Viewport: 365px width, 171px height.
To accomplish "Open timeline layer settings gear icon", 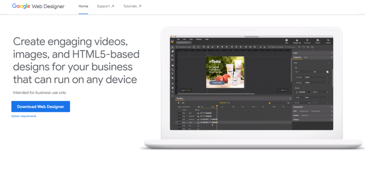I will click(x=199, y=107).
